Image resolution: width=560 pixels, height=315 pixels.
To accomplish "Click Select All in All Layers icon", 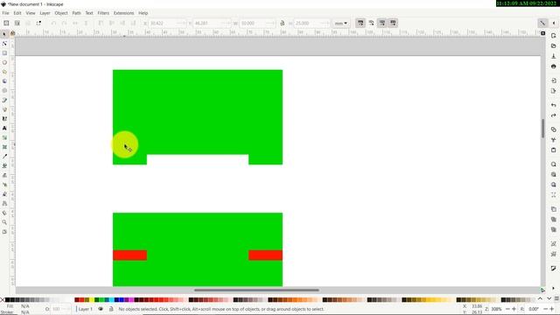I will [17, 23].
